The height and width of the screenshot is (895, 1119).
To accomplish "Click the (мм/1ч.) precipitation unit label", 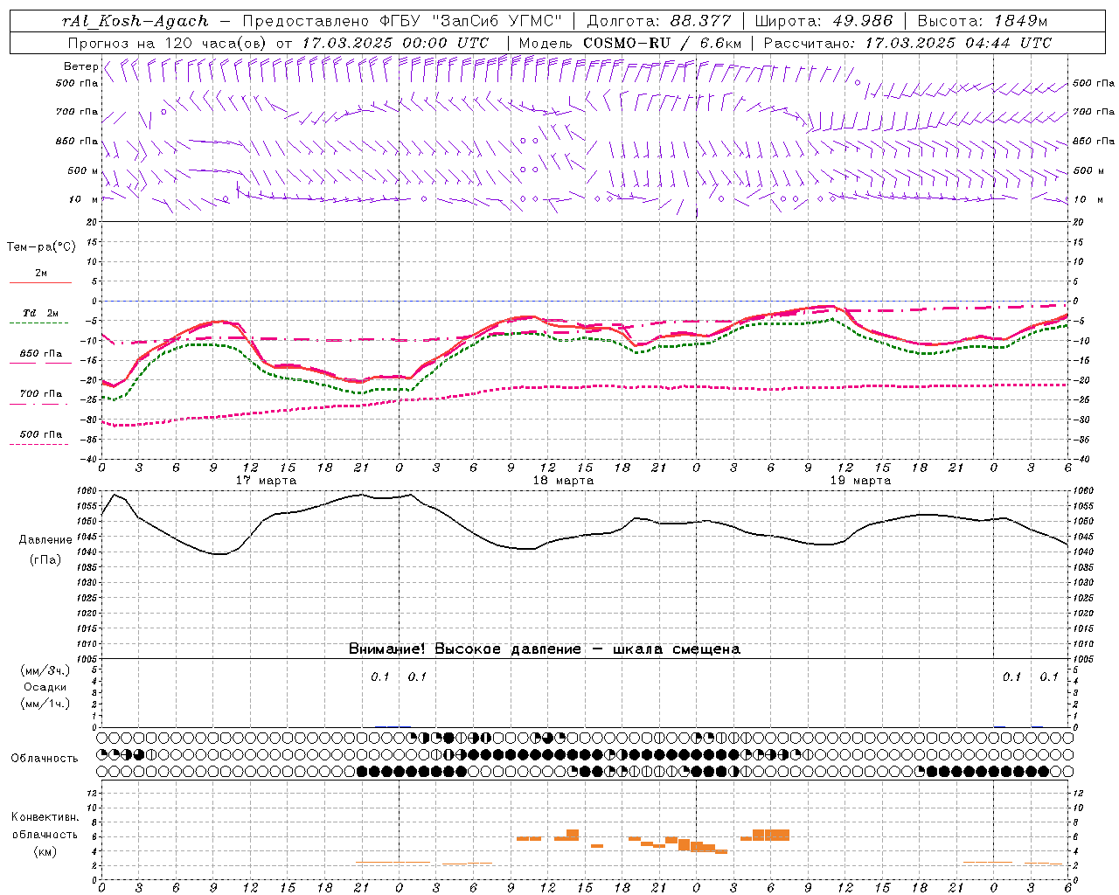I will [45, 704].
